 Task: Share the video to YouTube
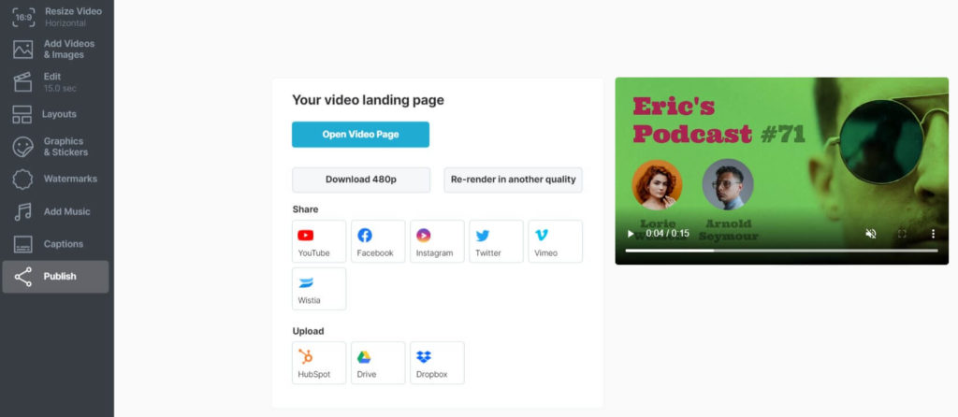[x=319, y=241]
